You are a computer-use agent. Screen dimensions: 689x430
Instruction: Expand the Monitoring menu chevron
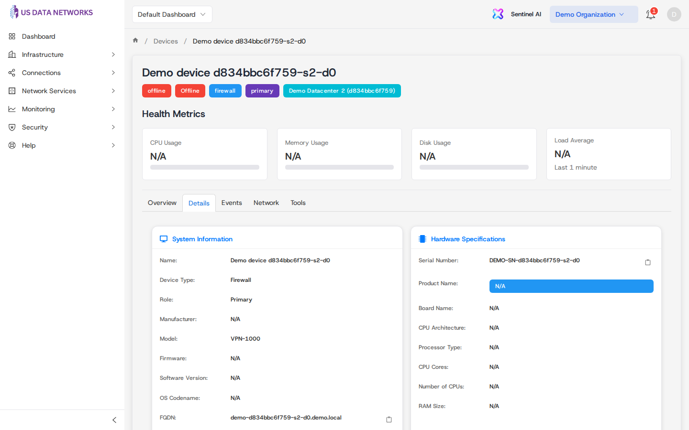pyautogui.click(x=113, y=109)
